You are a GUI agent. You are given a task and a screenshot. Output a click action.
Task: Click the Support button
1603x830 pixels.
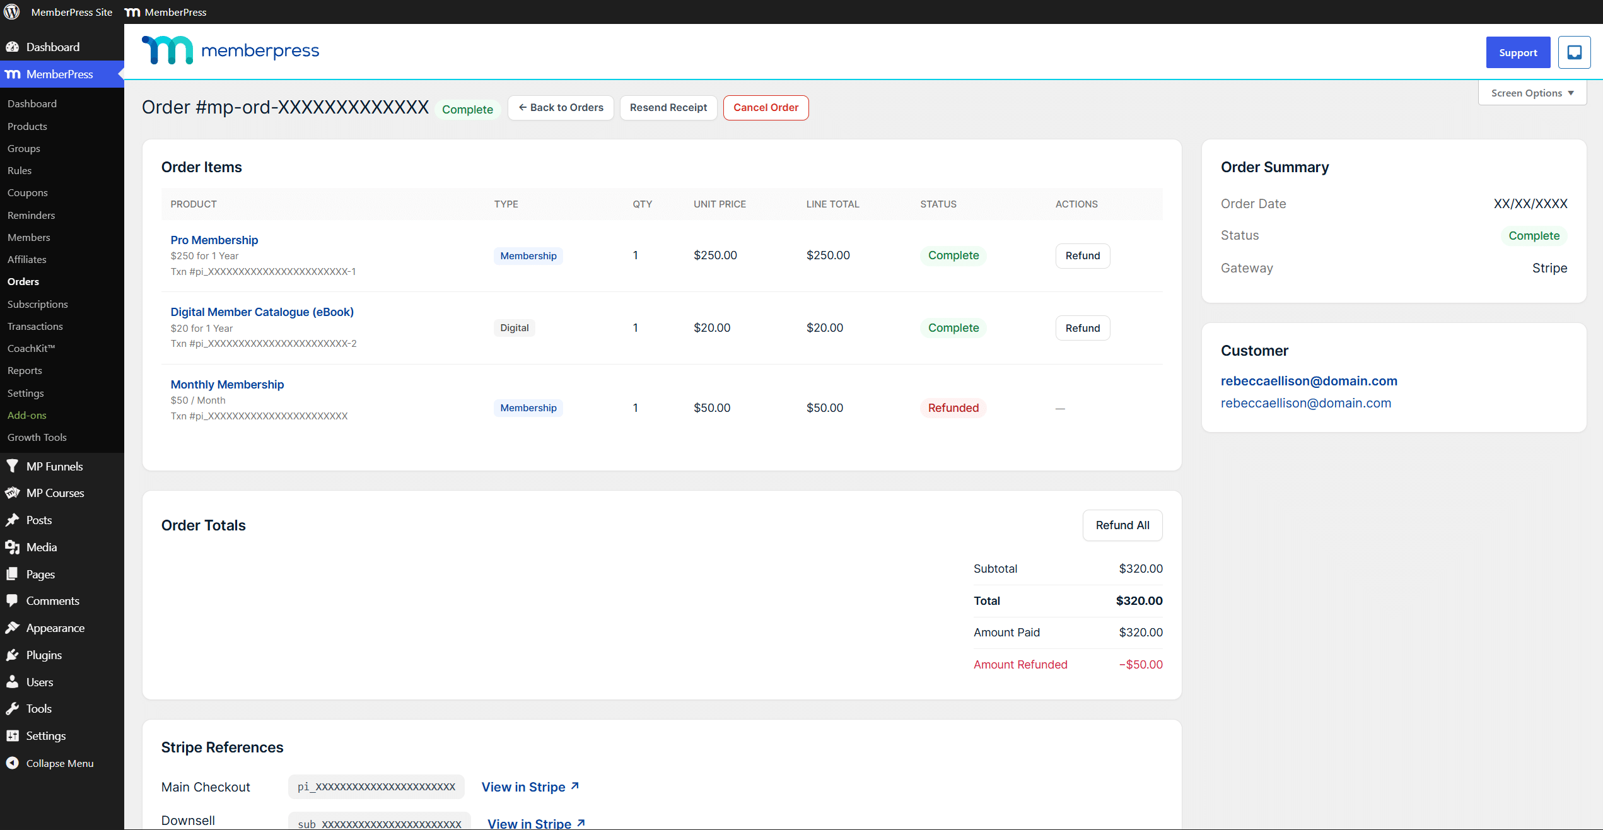pos(1518,52)
